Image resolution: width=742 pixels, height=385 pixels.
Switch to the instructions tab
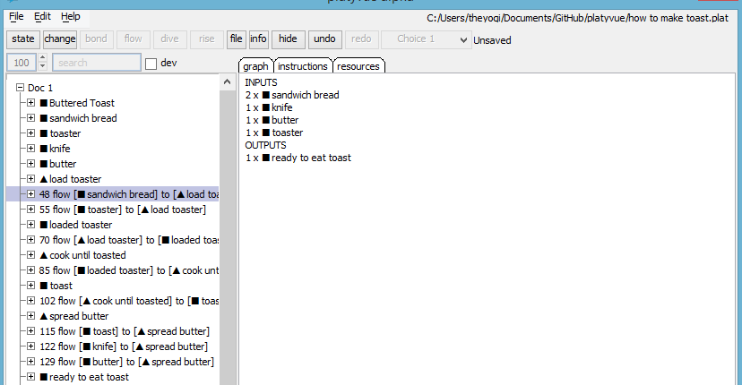click(x=302, y=66)
